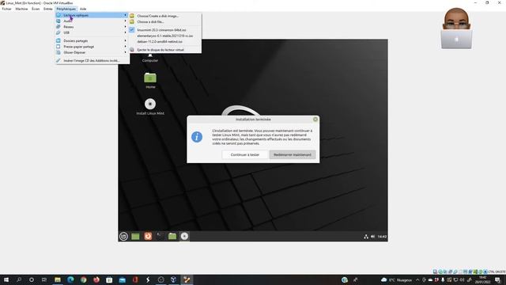
Task: Click the Dossiers partagés folder icon
Action: point(59,40)
